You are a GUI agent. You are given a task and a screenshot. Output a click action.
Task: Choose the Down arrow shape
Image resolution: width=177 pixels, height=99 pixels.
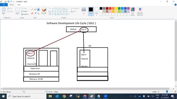click(x=50, y=14)
